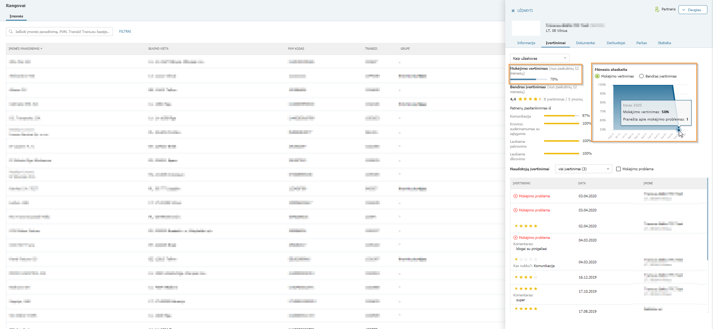Click the GRUPĖ column header
This screenshot has height=329, width=713.
pos(405,49)
